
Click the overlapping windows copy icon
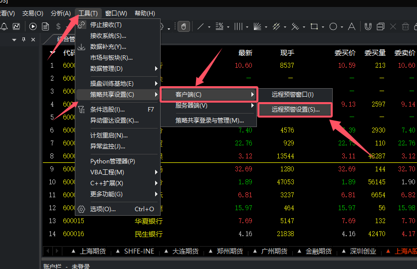[381, 26]
